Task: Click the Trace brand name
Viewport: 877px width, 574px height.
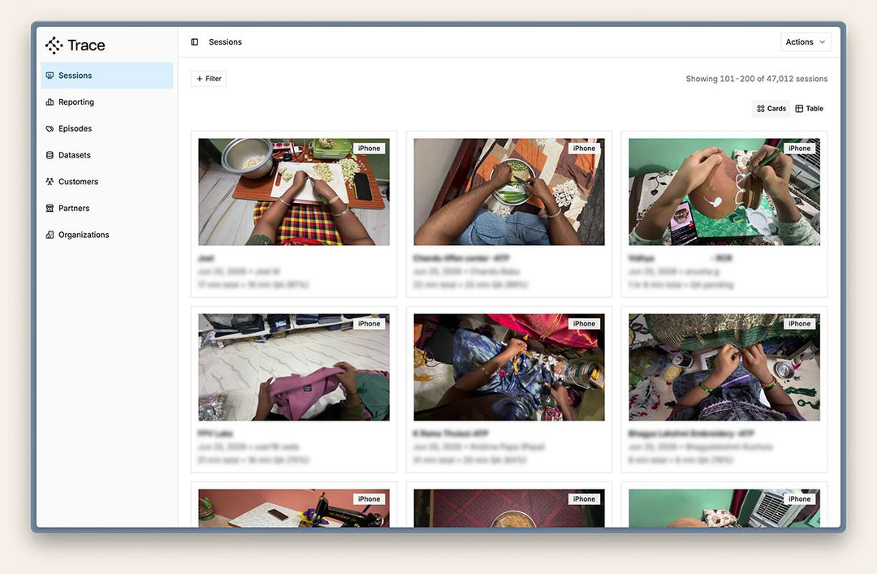Action: coord(86,45)
